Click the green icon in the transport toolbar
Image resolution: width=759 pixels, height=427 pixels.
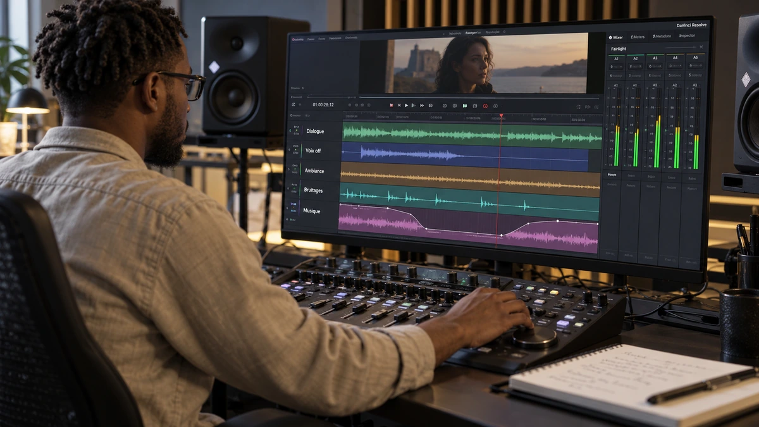point(464,106)
